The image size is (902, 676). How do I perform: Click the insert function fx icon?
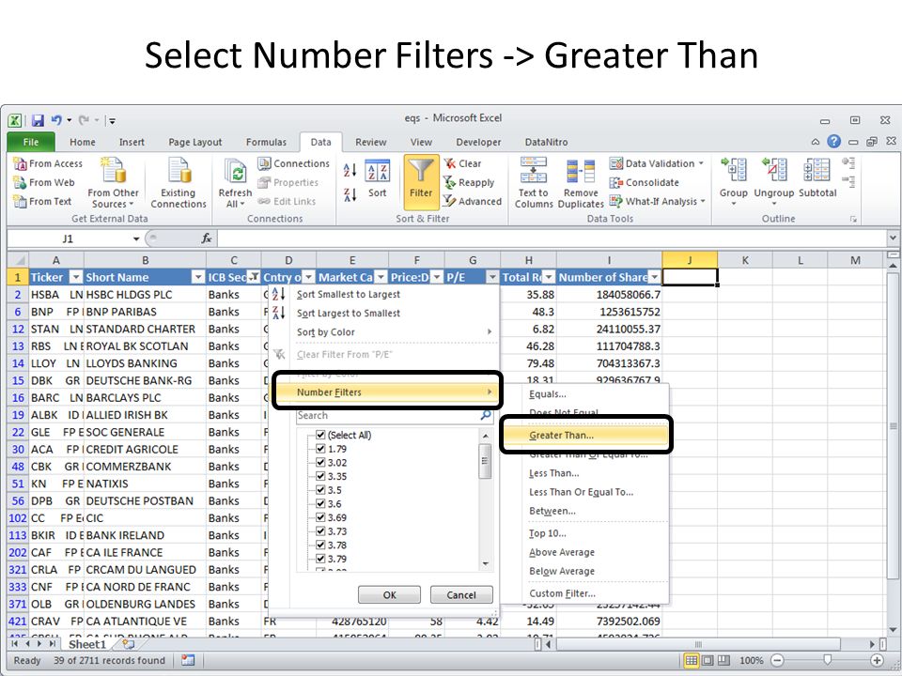207,238
